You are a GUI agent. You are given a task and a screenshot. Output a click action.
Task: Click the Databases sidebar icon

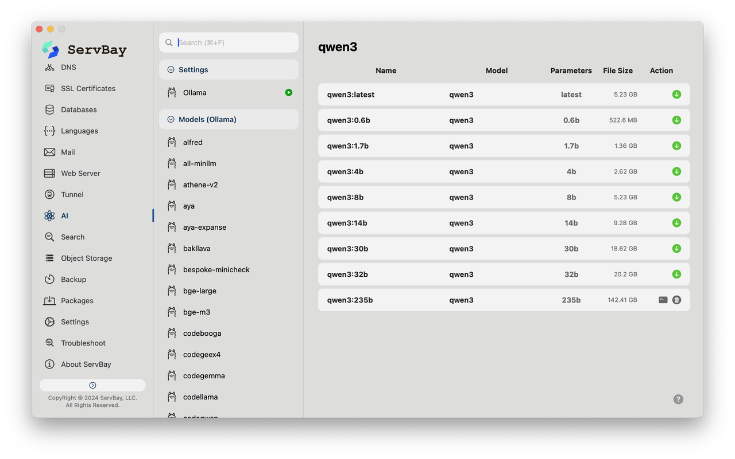[x=49, y=109]
